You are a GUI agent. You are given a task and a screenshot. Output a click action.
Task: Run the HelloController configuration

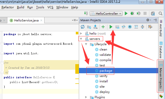(x=126, y=13)
